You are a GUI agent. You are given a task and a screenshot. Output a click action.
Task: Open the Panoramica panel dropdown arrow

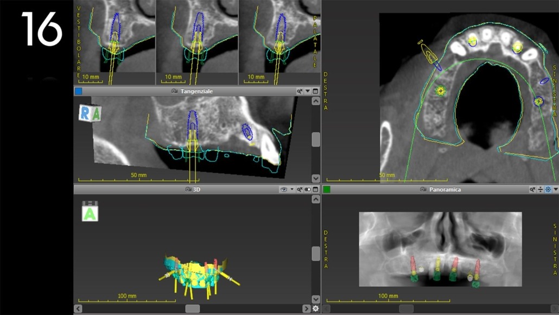point(555,190)
